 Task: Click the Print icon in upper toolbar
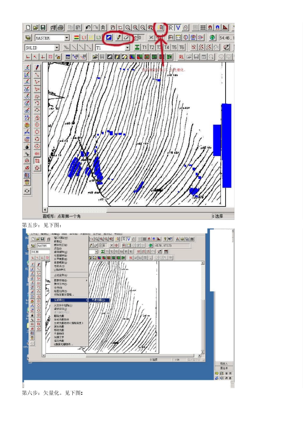click(61, 28)
